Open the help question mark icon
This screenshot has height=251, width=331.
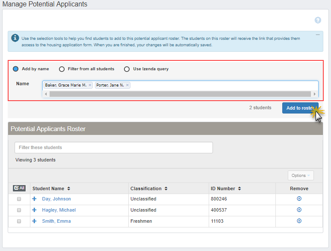click(x=318, y=20)
